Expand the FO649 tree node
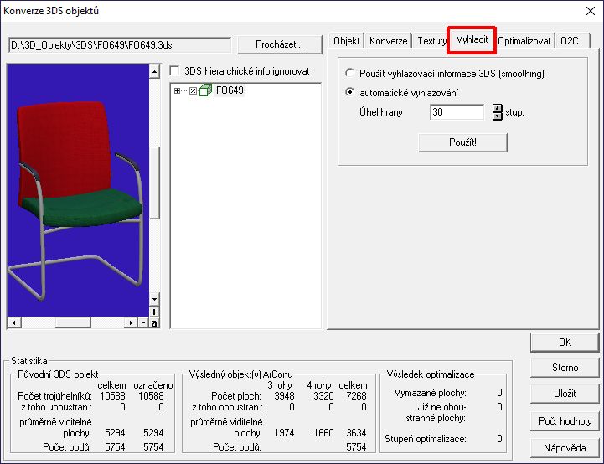The width and height of the screenshot is (604, 464). pos(177,90)
